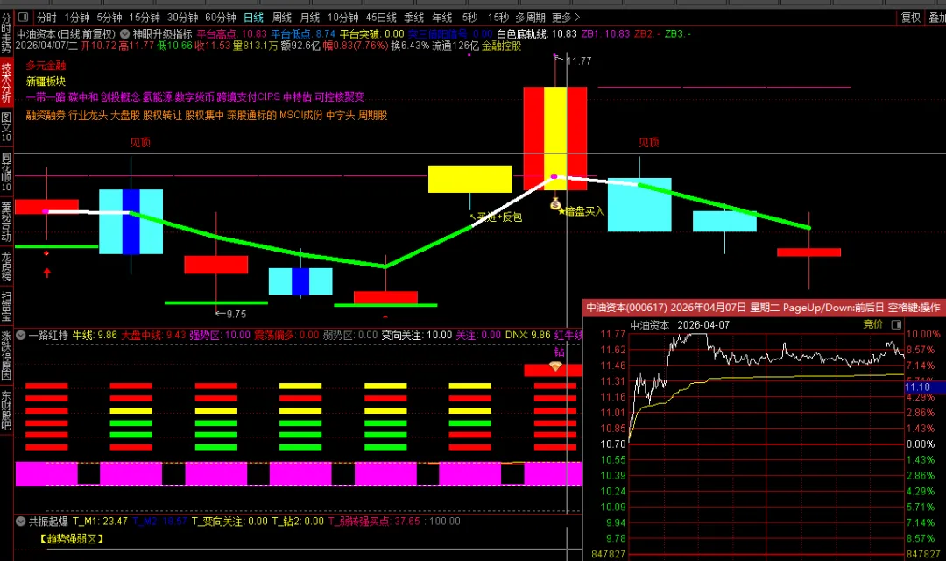Select the 10分钟 period tab
The image size is (946, 561).
tap(342, 17)
